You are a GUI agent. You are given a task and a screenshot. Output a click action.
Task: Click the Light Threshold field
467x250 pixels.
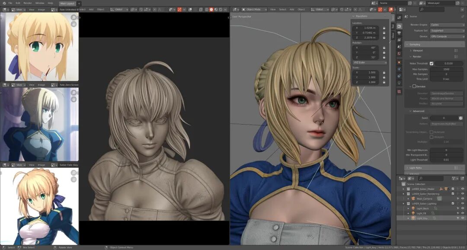[446, 160]
